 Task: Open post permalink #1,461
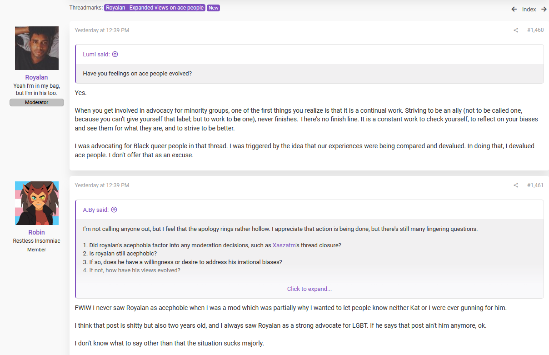click(535, 185)
